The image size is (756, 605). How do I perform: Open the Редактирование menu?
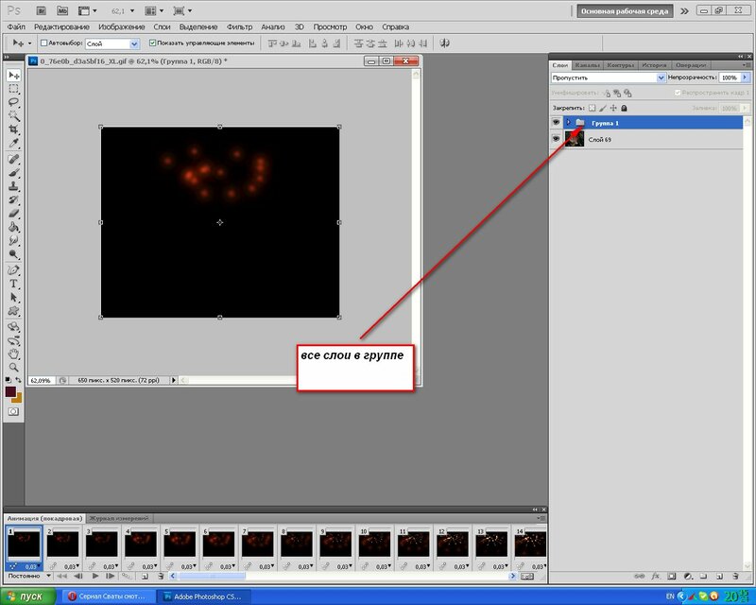tap(61, 27)
